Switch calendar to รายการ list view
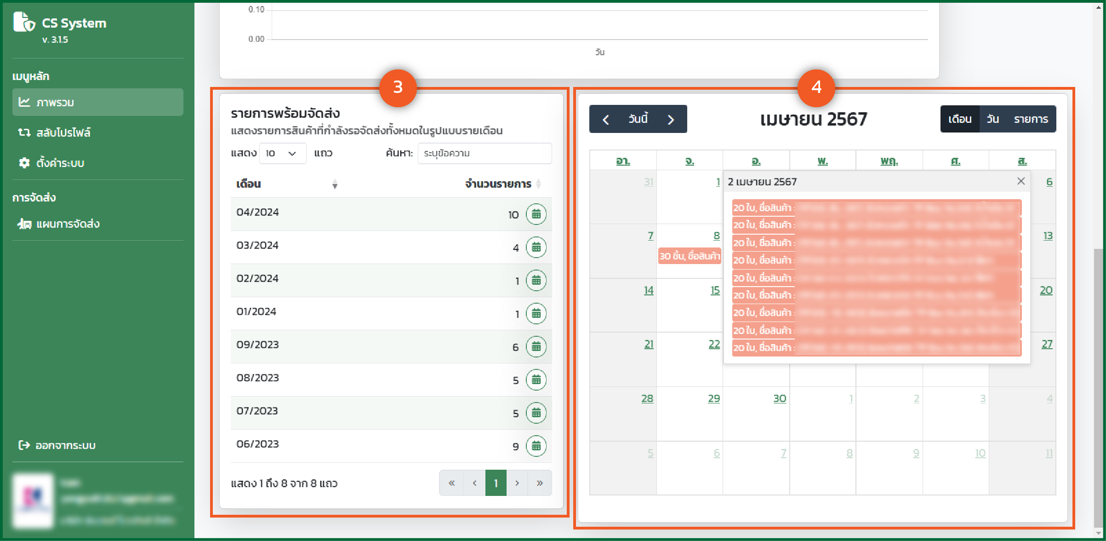Screen dimensions: 1106x541 (x=1031, y=119)
